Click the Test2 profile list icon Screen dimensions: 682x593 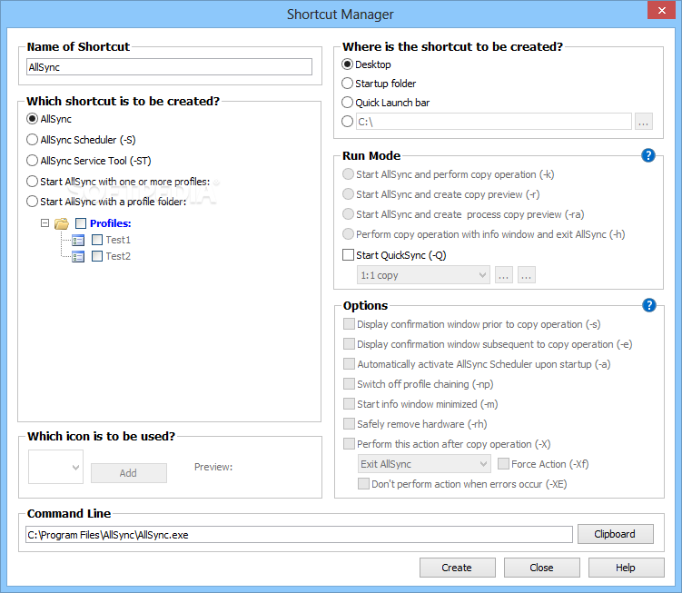[78, 257]
